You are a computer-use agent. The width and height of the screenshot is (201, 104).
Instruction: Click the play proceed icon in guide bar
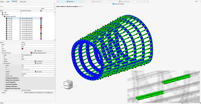point(144,1)
